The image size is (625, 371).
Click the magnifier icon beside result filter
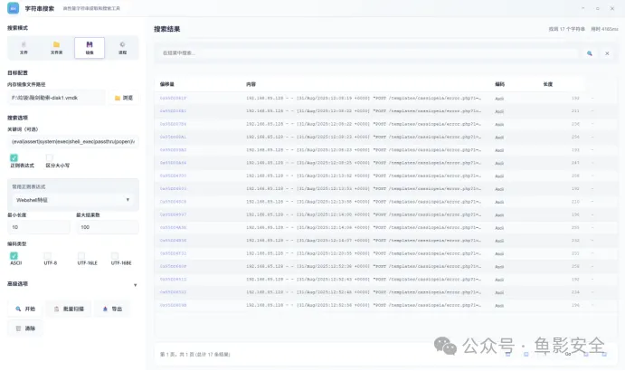(590, 53)
